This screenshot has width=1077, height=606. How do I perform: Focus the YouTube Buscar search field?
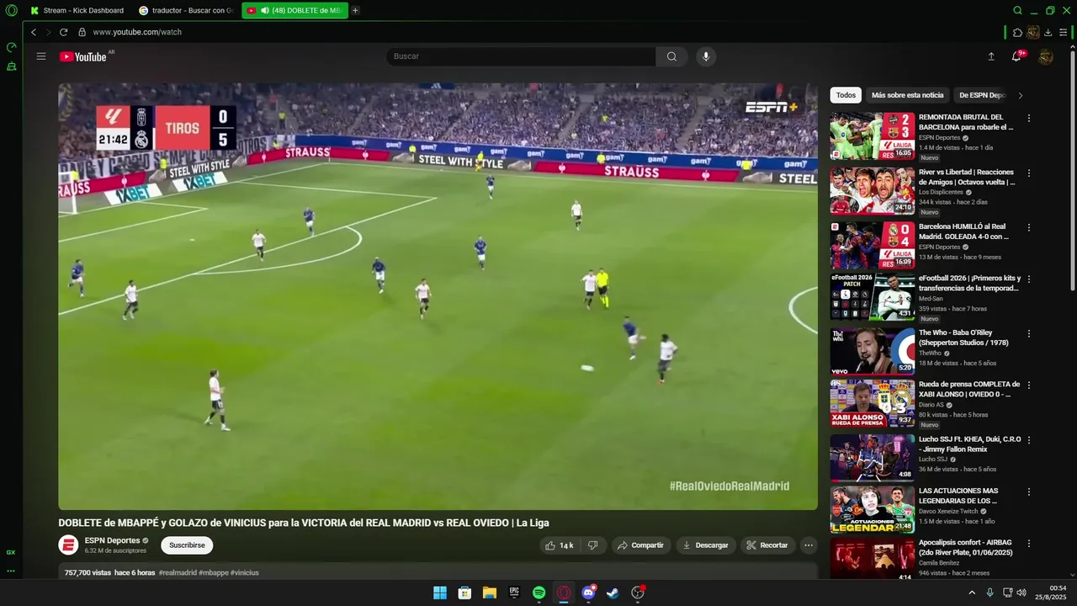click(521, 56)
